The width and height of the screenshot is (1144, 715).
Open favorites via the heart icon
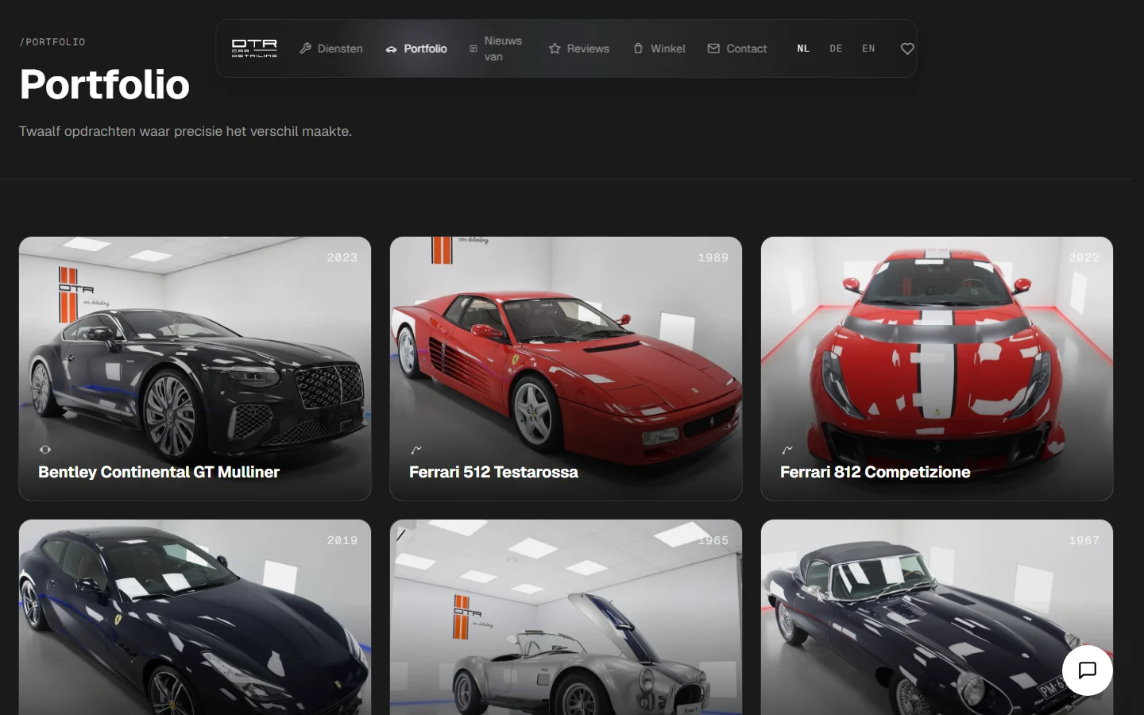pyautogui.click(x=907, y=48)
